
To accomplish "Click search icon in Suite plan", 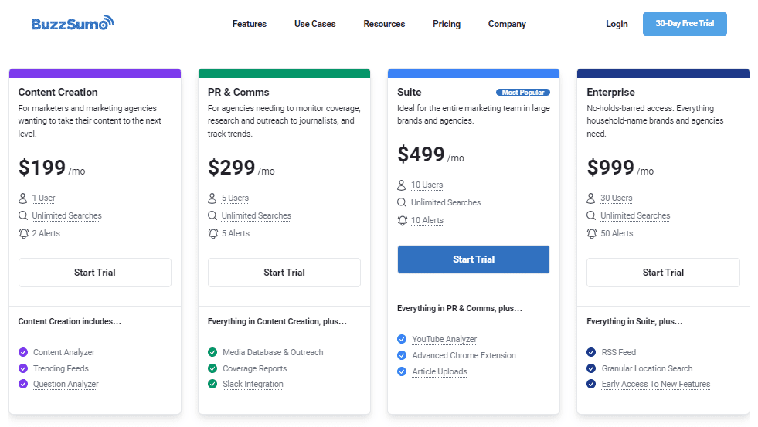I will [x=402, y=202].
